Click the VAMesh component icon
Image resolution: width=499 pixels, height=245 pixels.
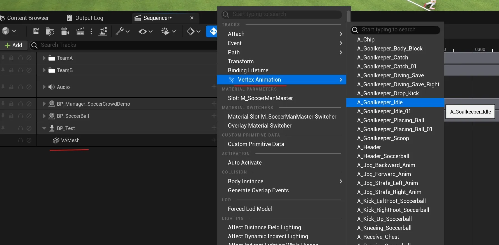click(56, 140)
